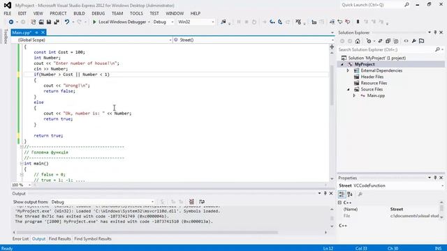This screenshot has height=251, width=447.
Task: Select the Header Files folder
Action: [372, 77]
